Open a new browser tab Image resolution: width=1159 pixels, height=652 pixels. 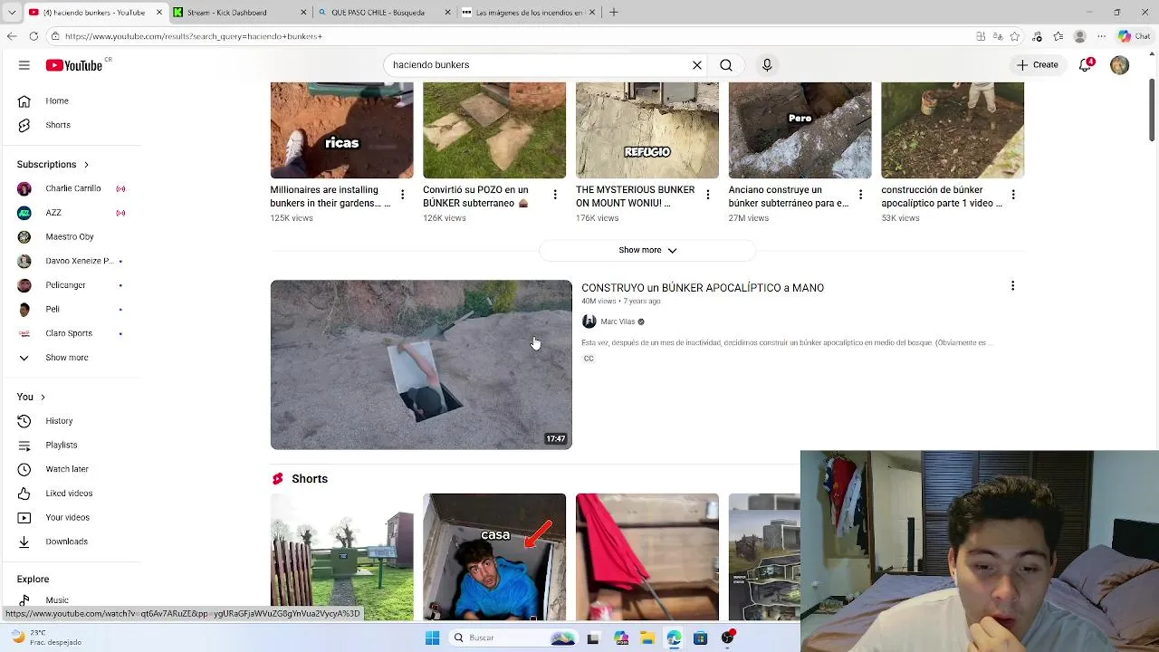[614, 13]
